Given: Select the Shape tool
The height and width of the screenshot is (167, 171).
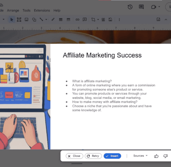Looking at the screenshot, I should pos(34,20).
